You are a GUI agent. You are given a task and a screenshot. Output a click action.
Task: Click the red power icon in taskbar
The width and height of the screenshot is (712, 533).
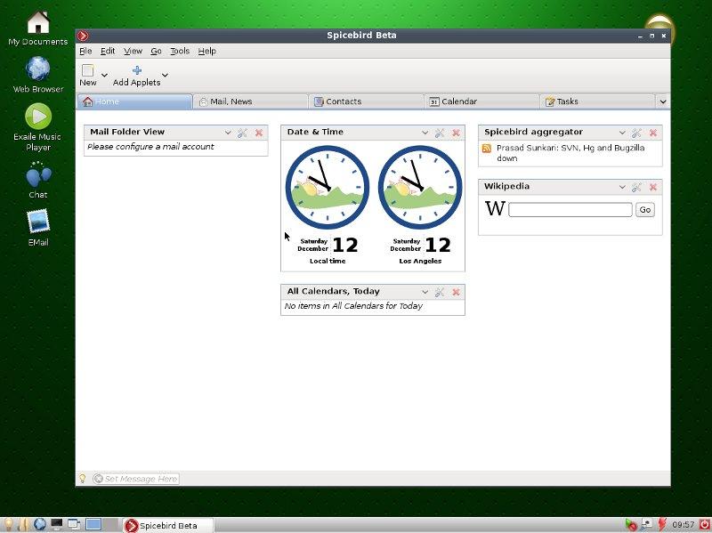[705, 525]
